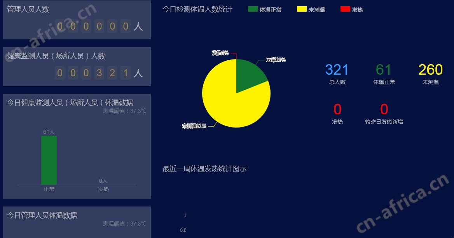Viewport: 454px width, 238px height.
Task: Click the green legend color square
Action: 252,9
